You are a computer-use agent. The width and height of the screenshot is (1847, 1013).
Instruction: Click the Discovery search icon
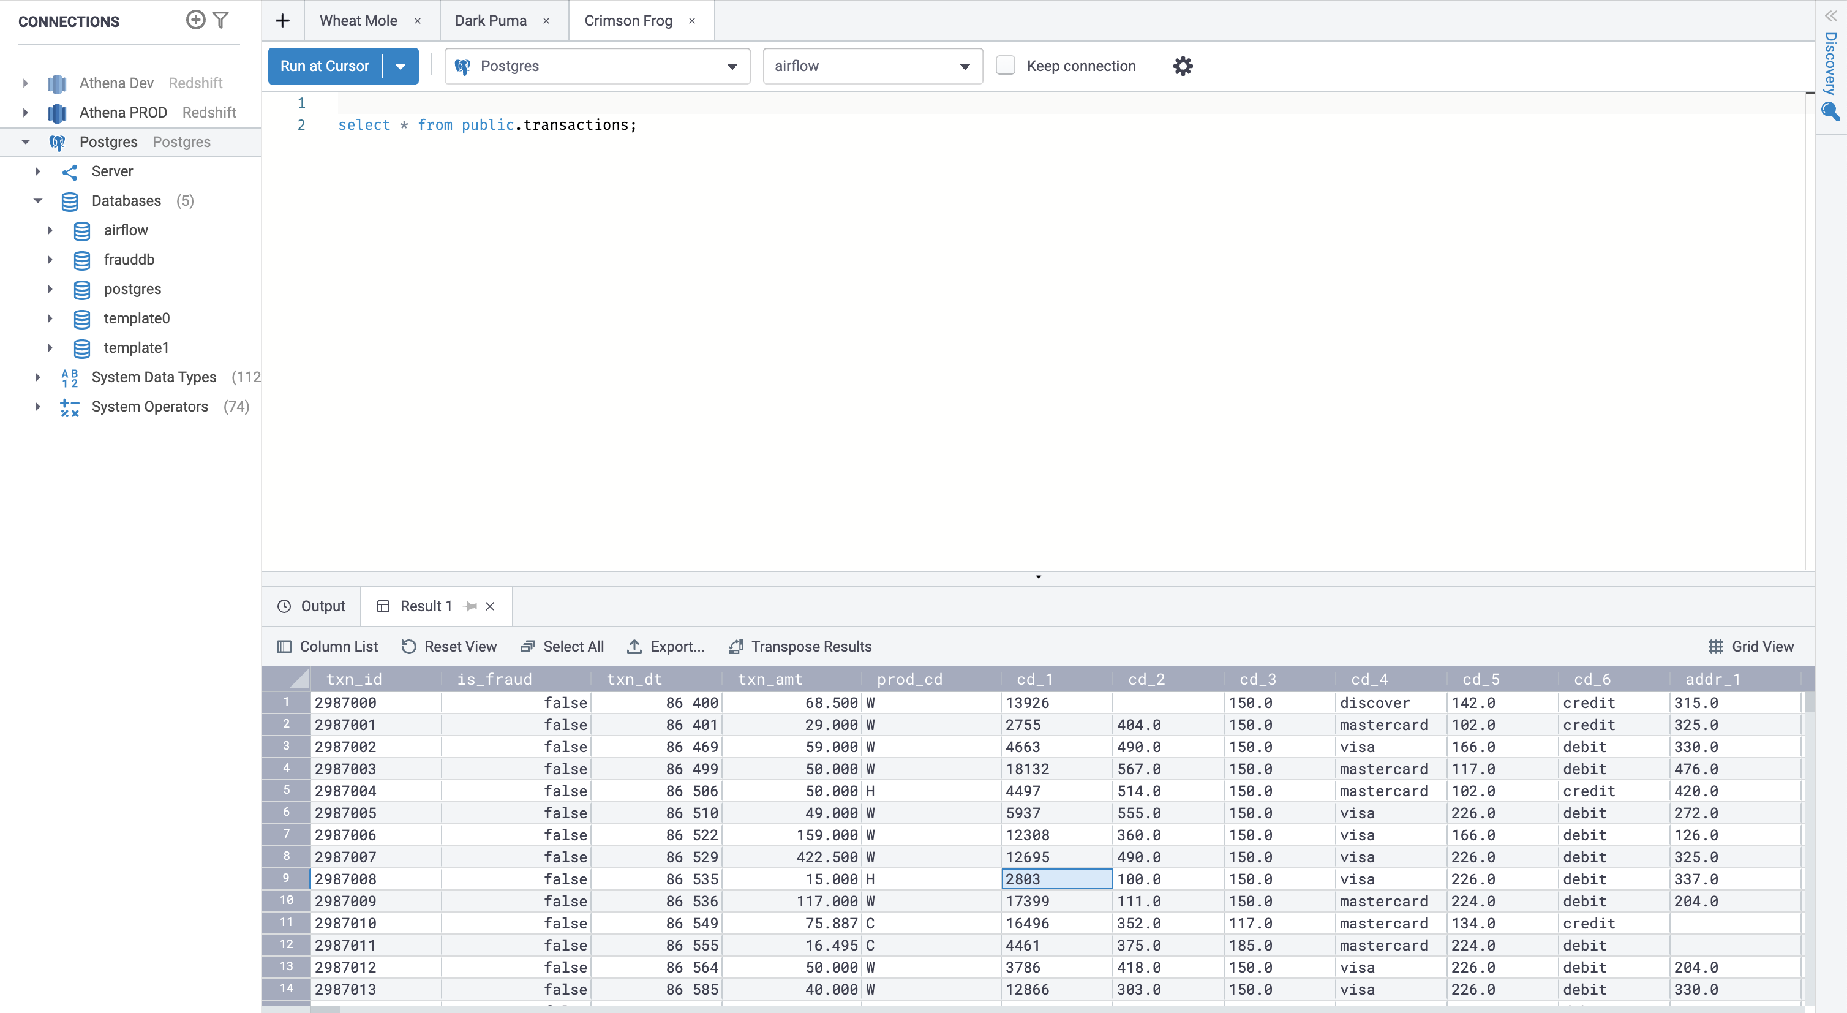1830,111
